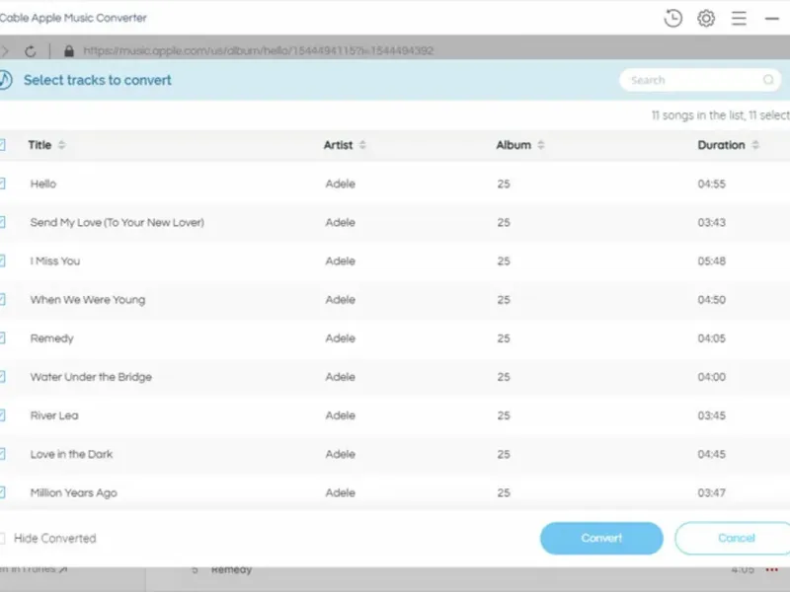
Task: Open settings via the gear icon
Action: 706,18
